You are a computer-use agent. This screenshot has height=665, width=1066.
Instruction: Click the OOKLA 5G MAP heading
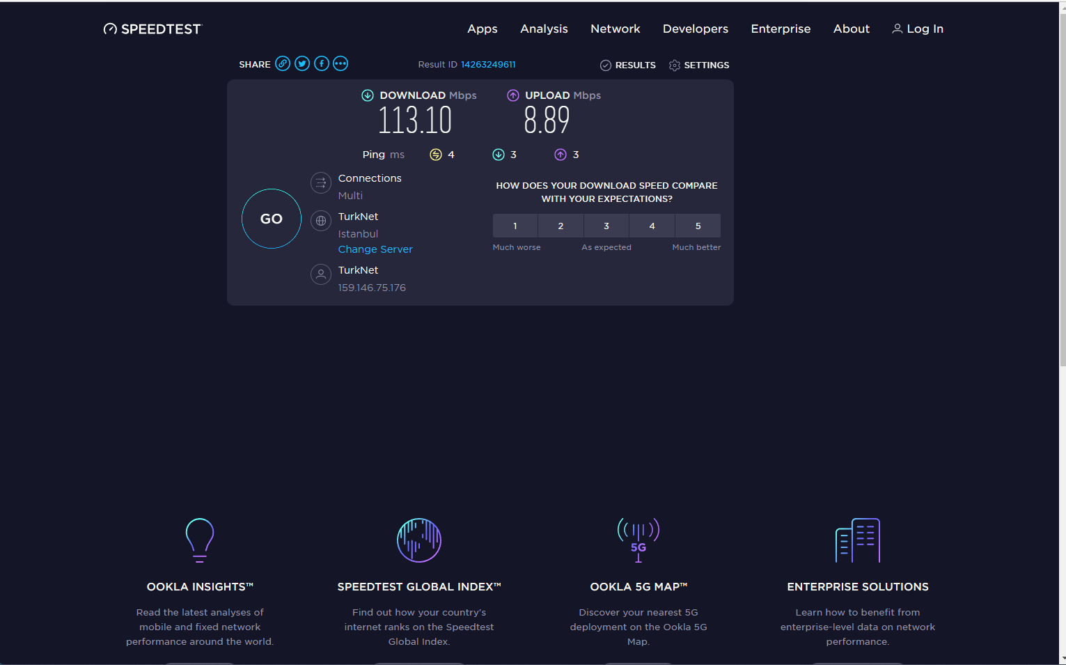tap(638, 587)
